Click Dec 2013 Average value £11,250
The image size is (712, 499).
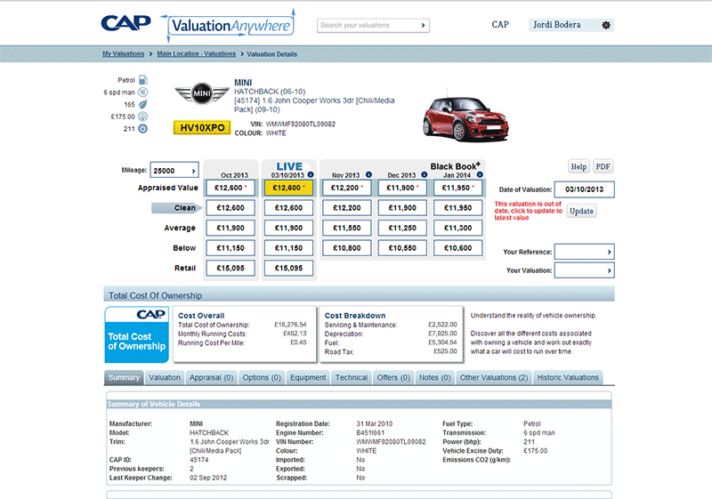coord(402,228)
